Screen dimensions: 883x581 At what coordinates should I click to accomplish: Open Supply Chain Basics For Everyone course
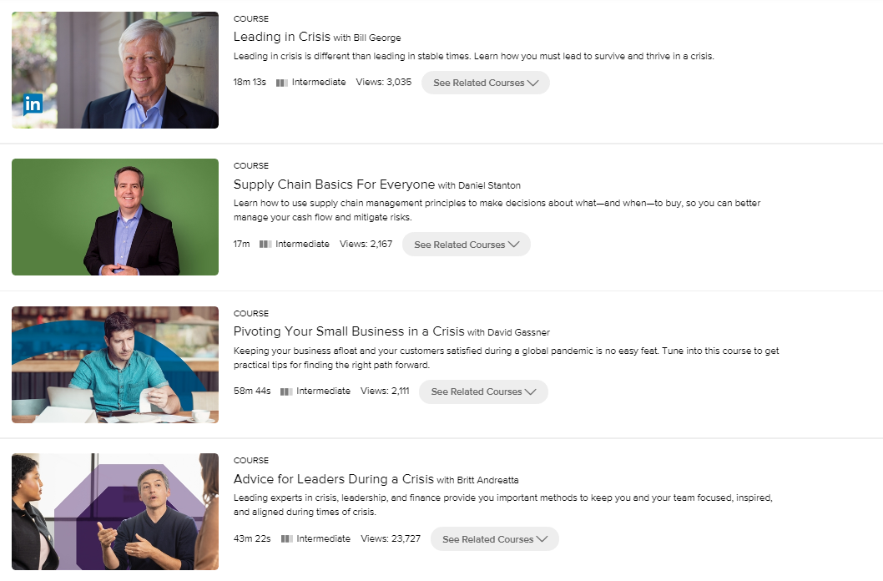tap(334, 184)
